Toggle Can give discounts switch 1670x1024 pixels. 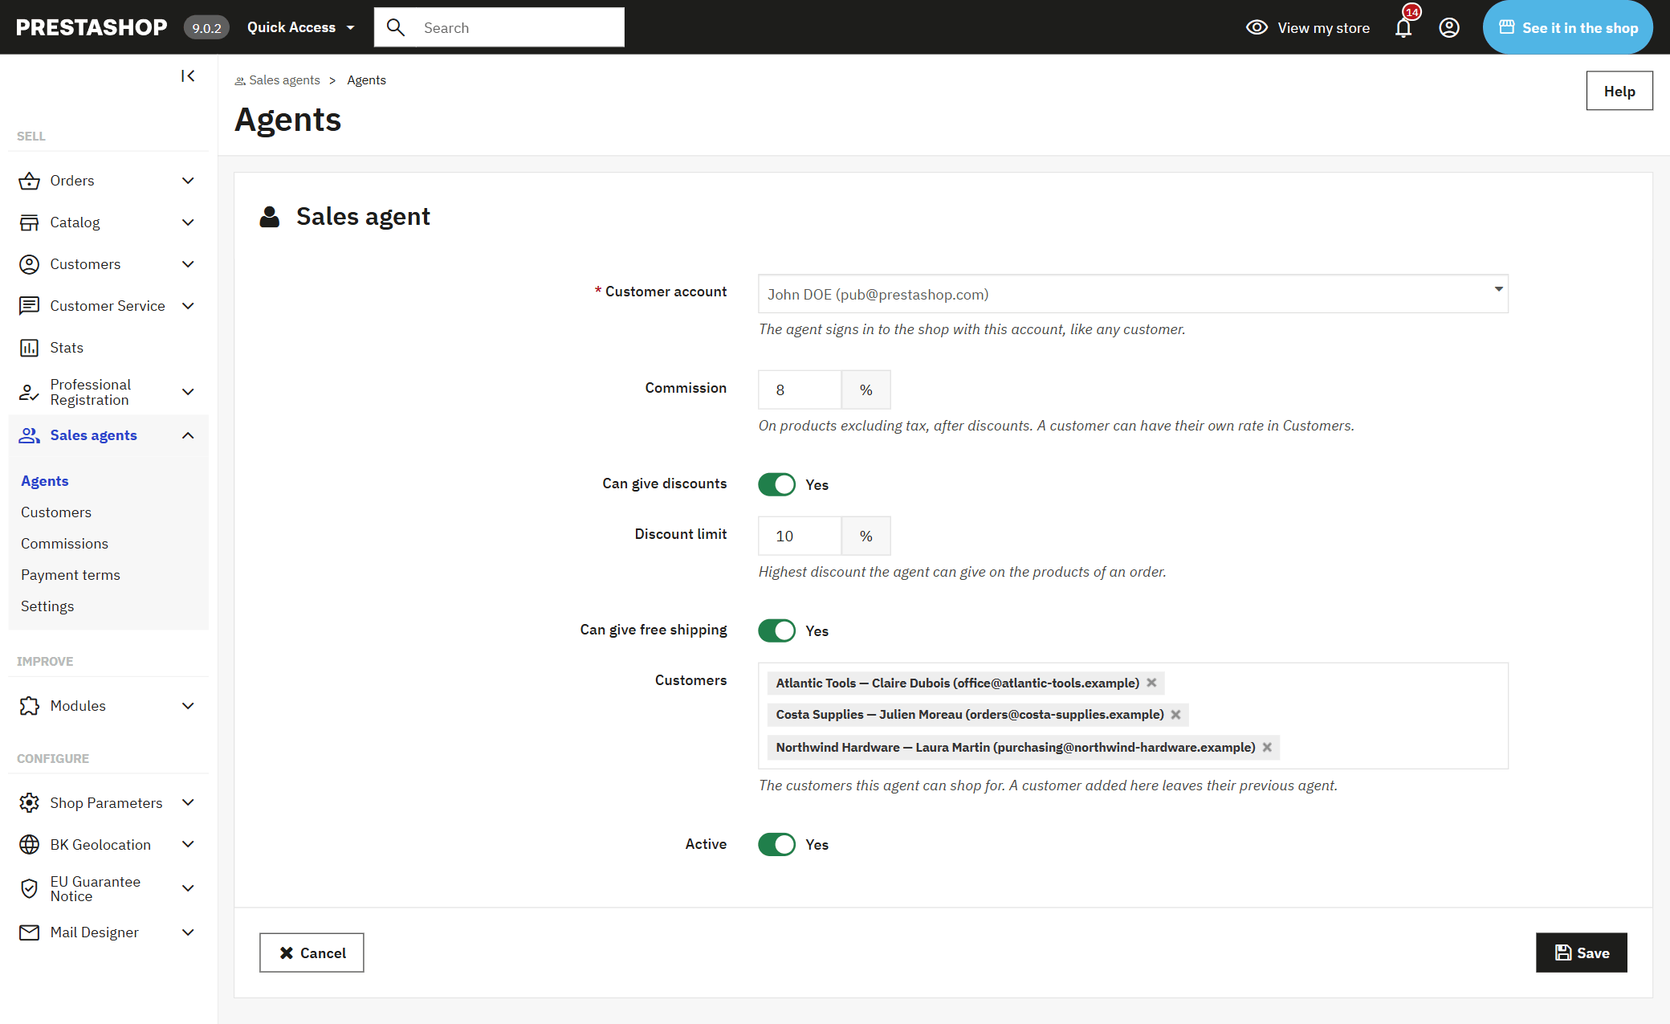pyautogui.click(x=776, y=484)
